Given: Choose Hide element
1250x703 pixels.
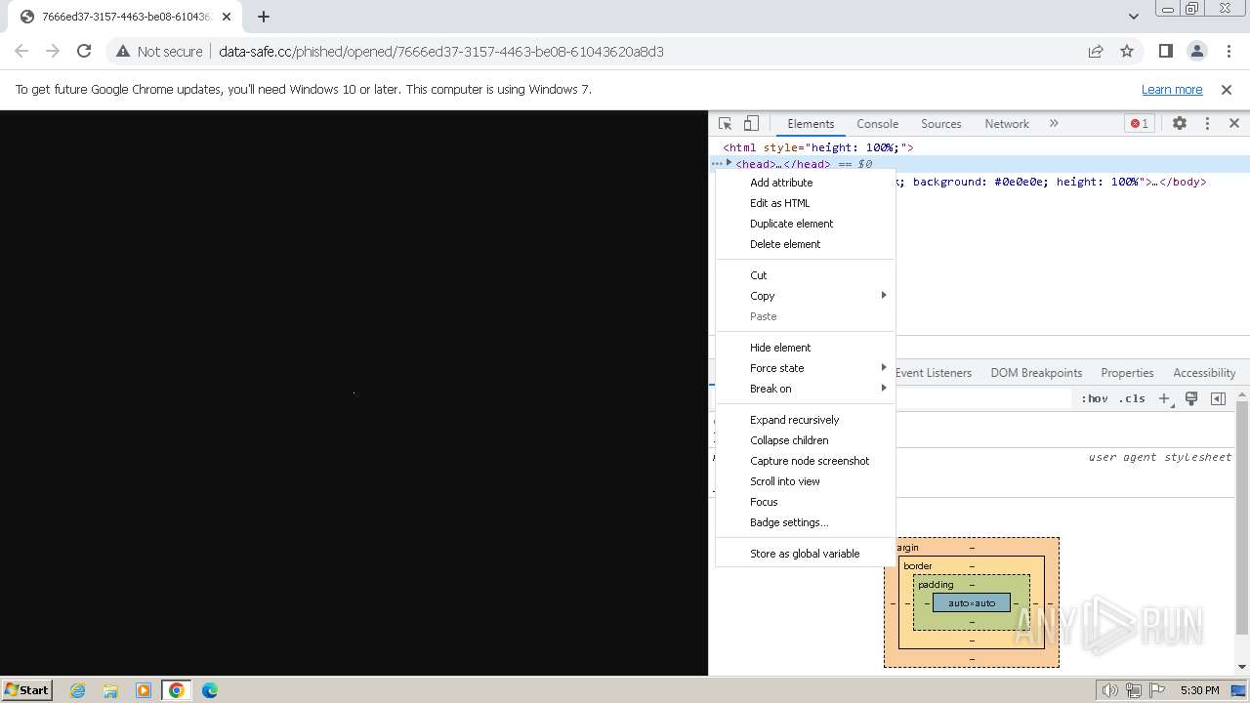Looking at the screenshot, I should click(806, 348).
